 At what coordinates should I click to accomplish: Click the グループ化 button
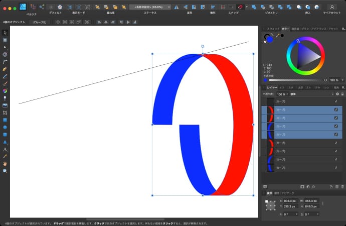(40, 23)
